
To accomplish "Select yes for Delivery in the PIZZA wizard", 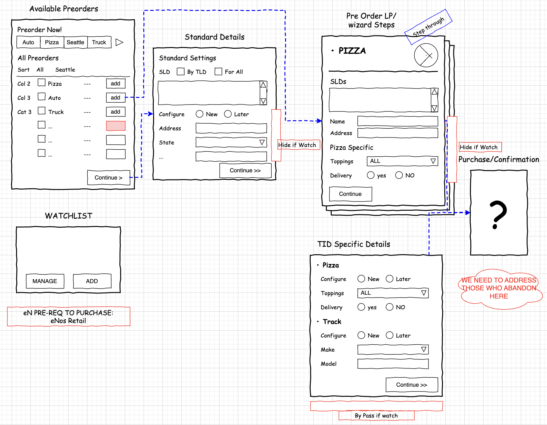I will [x=371, y=175].
